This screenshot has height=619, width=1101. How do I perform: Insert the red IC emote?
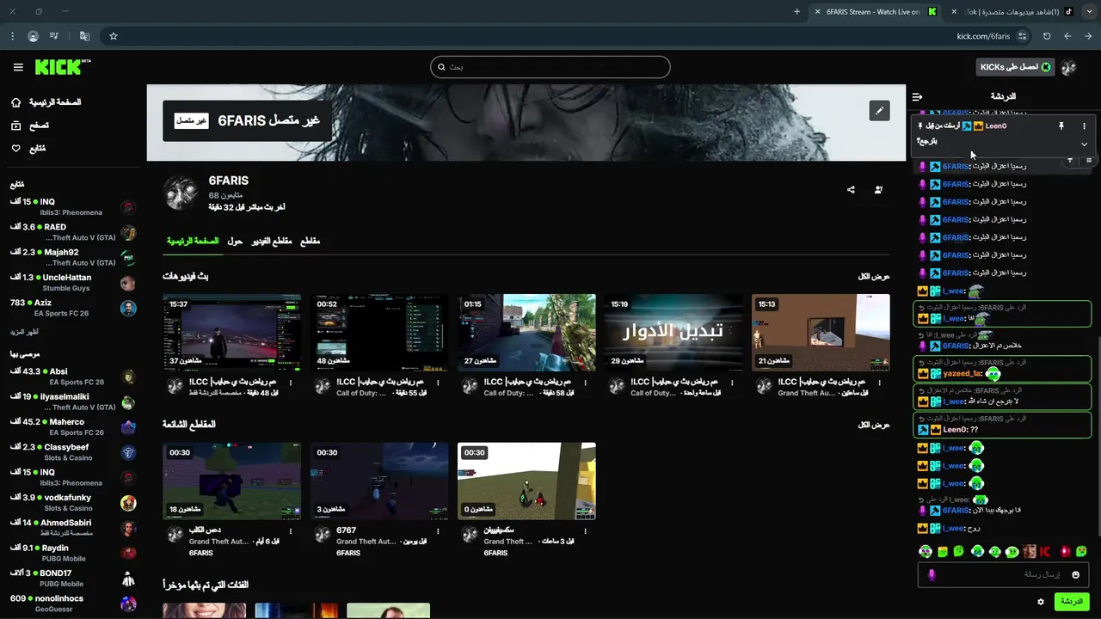[x=1046, y=551]
